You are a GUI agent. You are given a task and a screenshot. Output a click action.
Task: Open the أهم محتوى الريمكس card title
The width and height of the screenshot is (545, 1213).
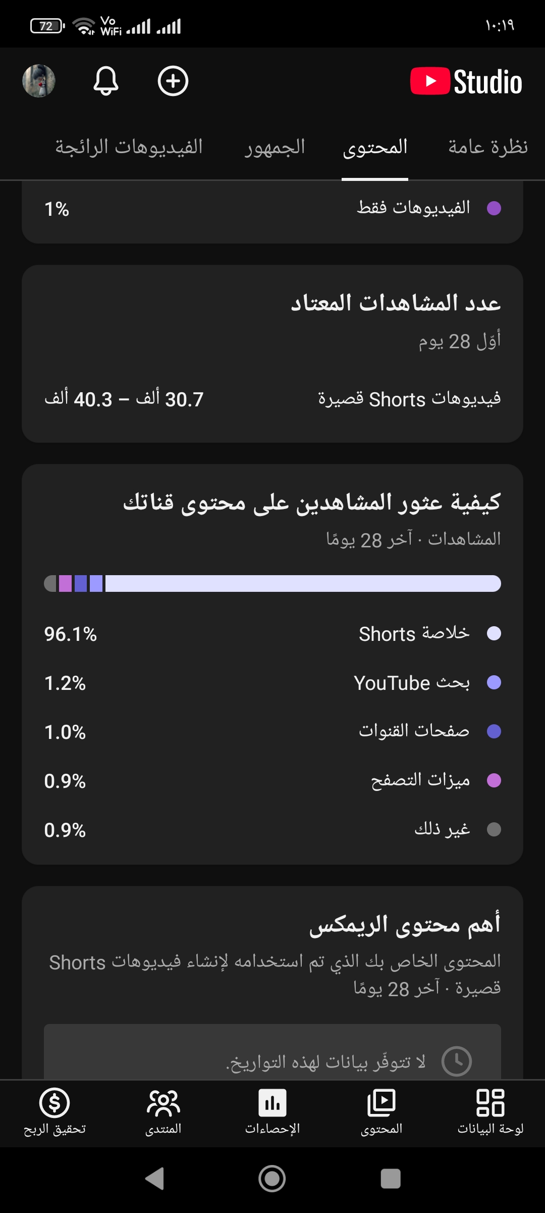(x=405, y=924)
